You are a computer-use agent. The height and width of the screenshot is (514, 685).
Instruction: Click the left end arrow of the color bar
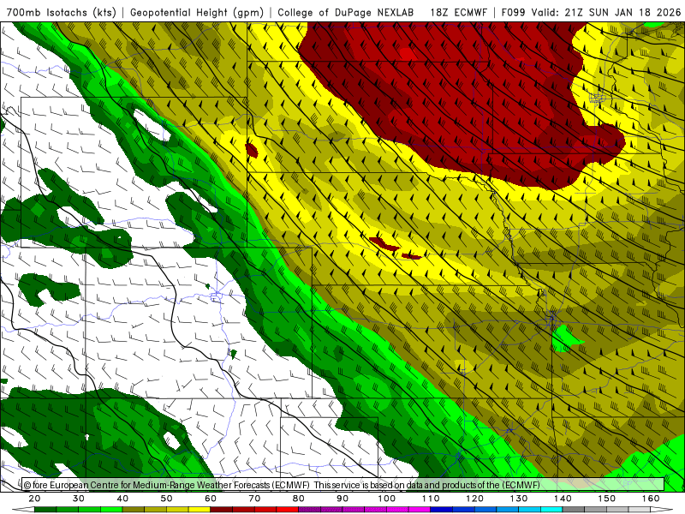[23, 510]
